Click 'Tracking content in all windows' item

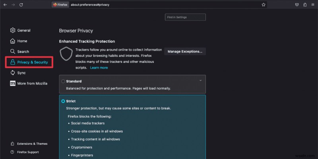coord(95,140)
